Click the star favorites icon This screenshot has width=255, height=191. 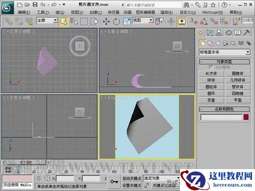click(213, 5)
